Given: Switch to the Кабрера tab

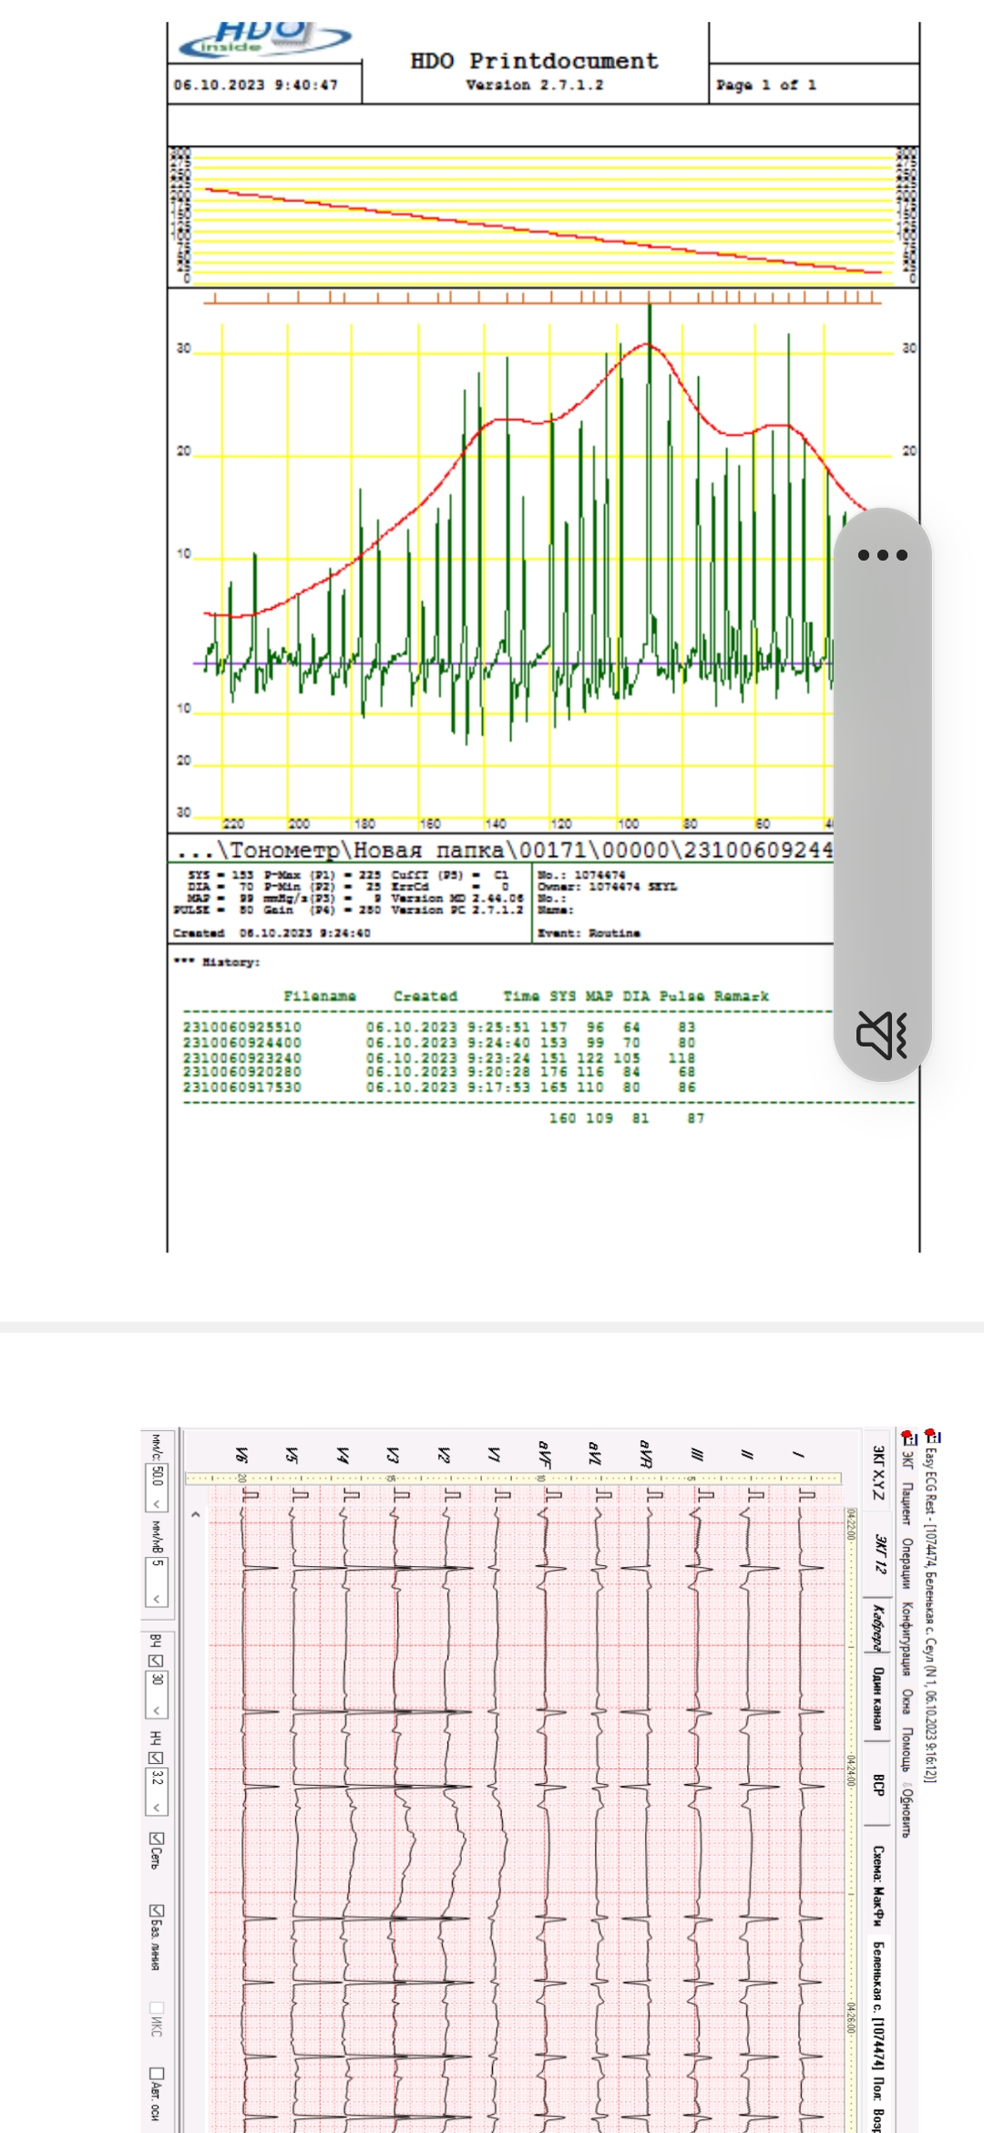Looking at the screenshot, I should coord(878,1627).
